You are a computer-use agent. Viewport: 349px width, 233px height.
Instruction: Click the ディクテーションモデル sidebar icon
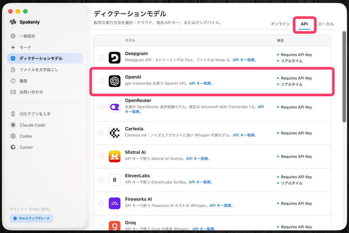pyautogui.click(x=13, y=58)
